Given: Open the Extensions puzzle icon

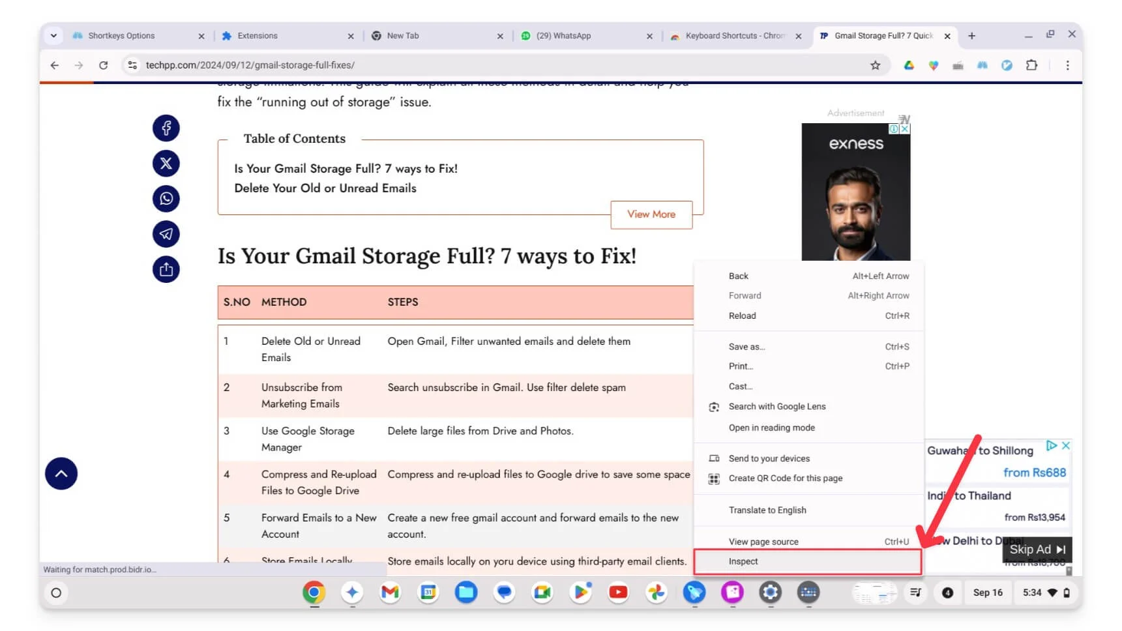Looking at the screenshot, I should click(x=1031, y=65).
